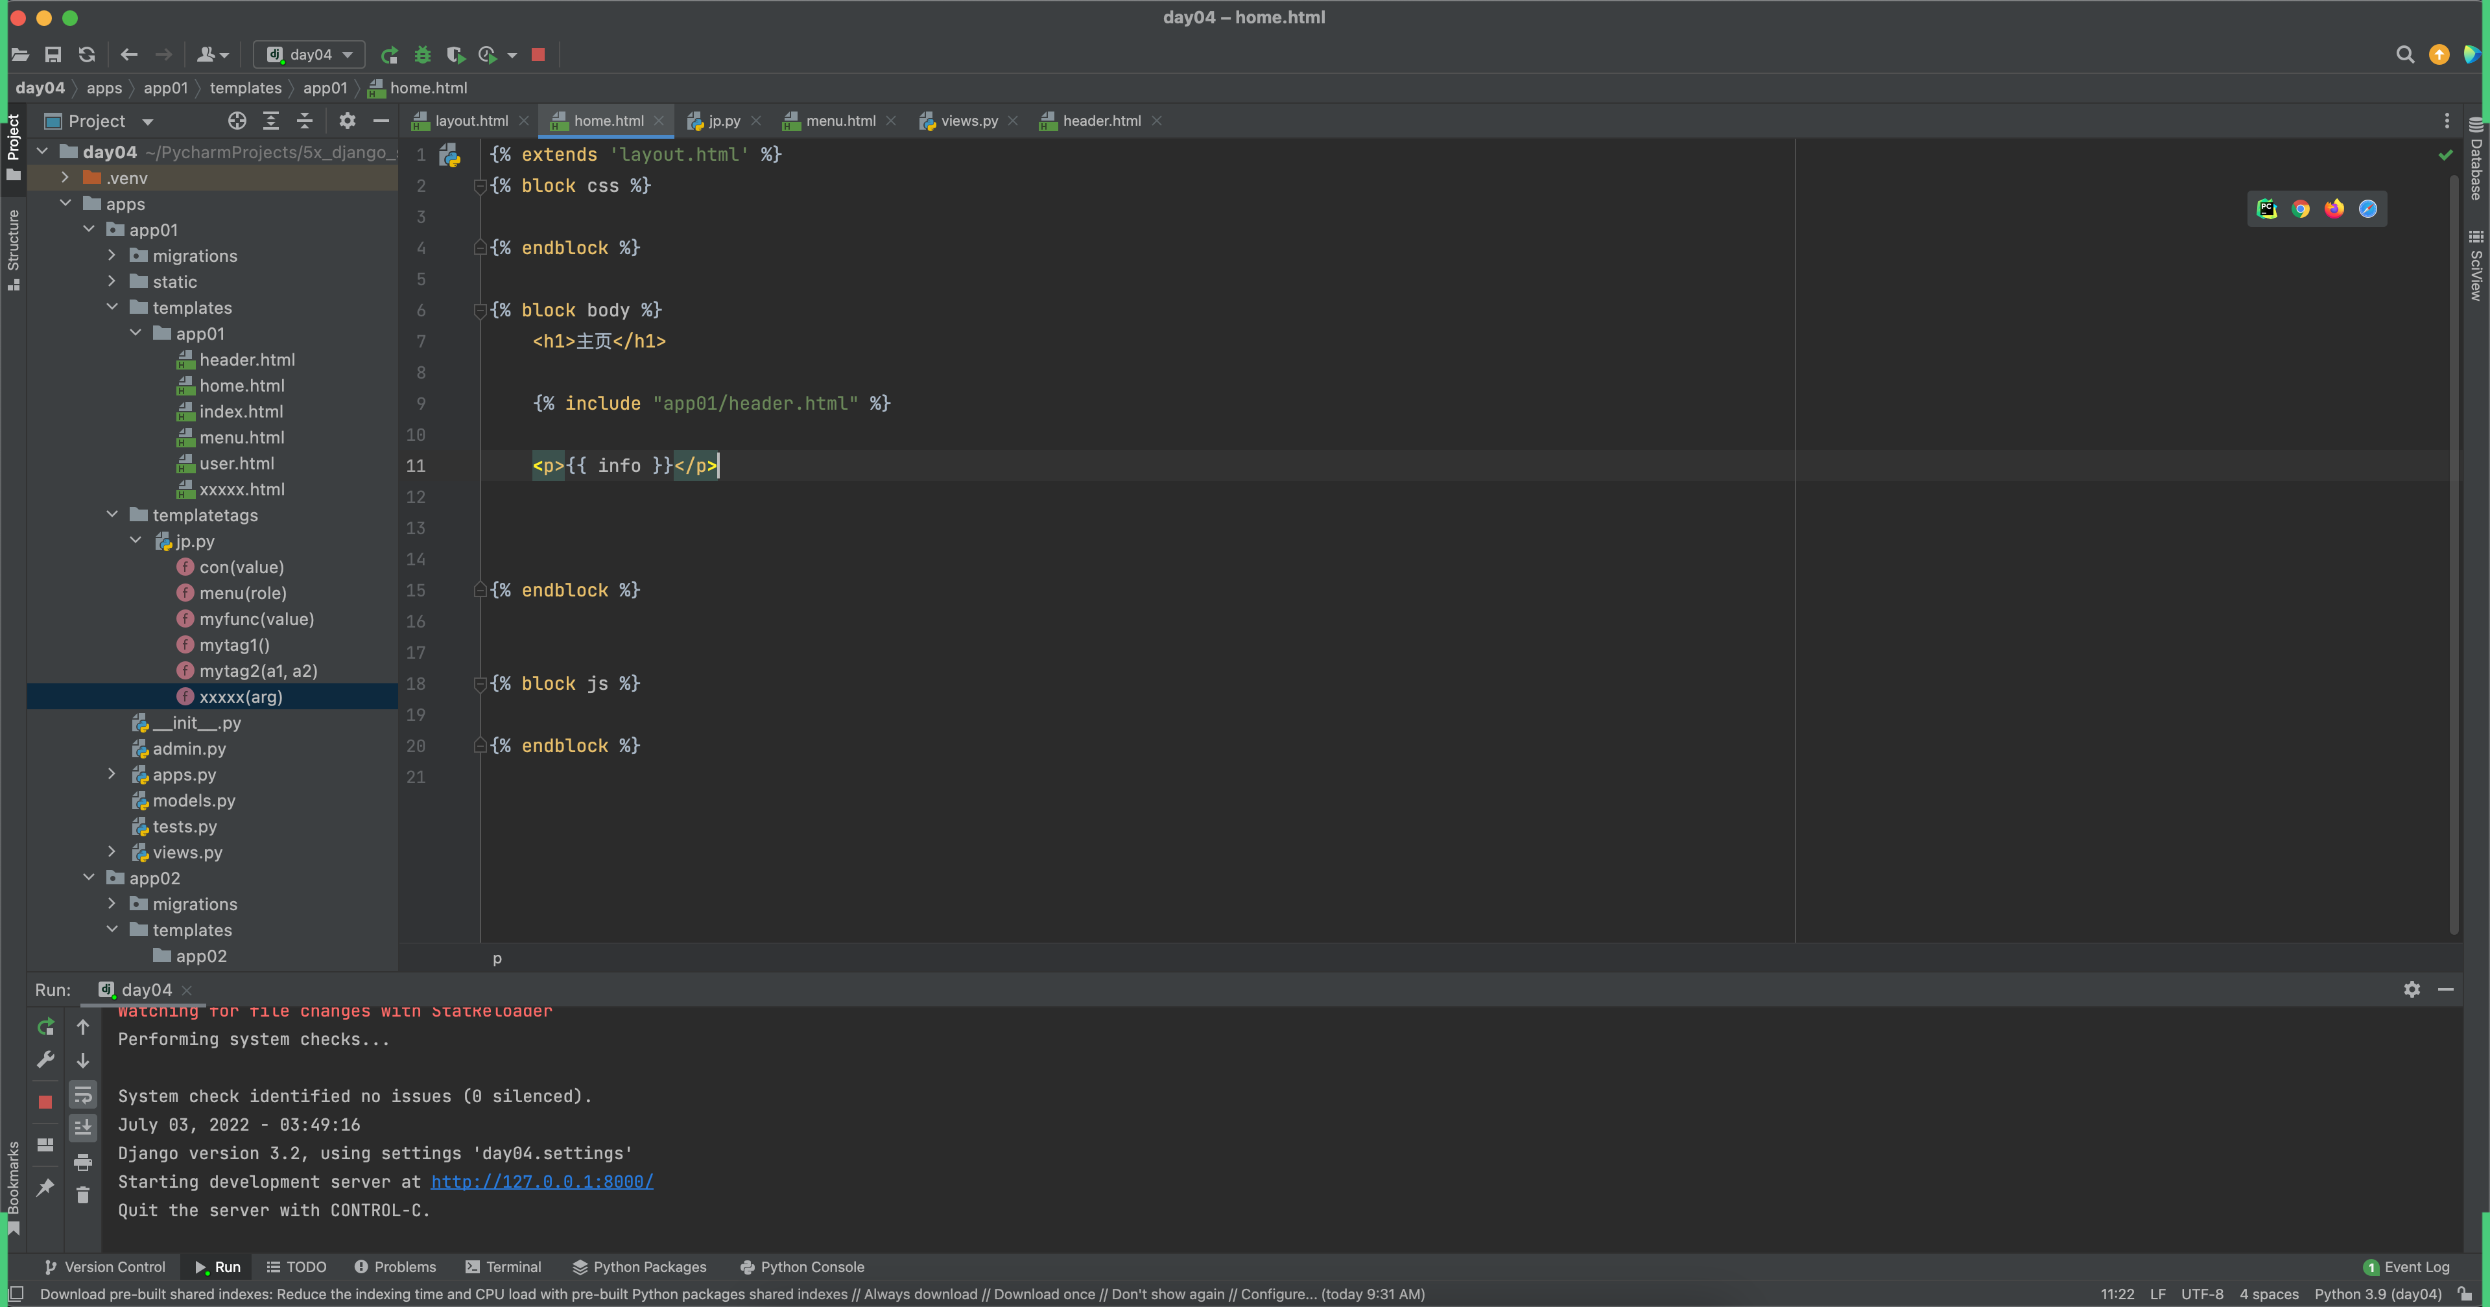Click the Save All toolbar icon

point(53,55)
